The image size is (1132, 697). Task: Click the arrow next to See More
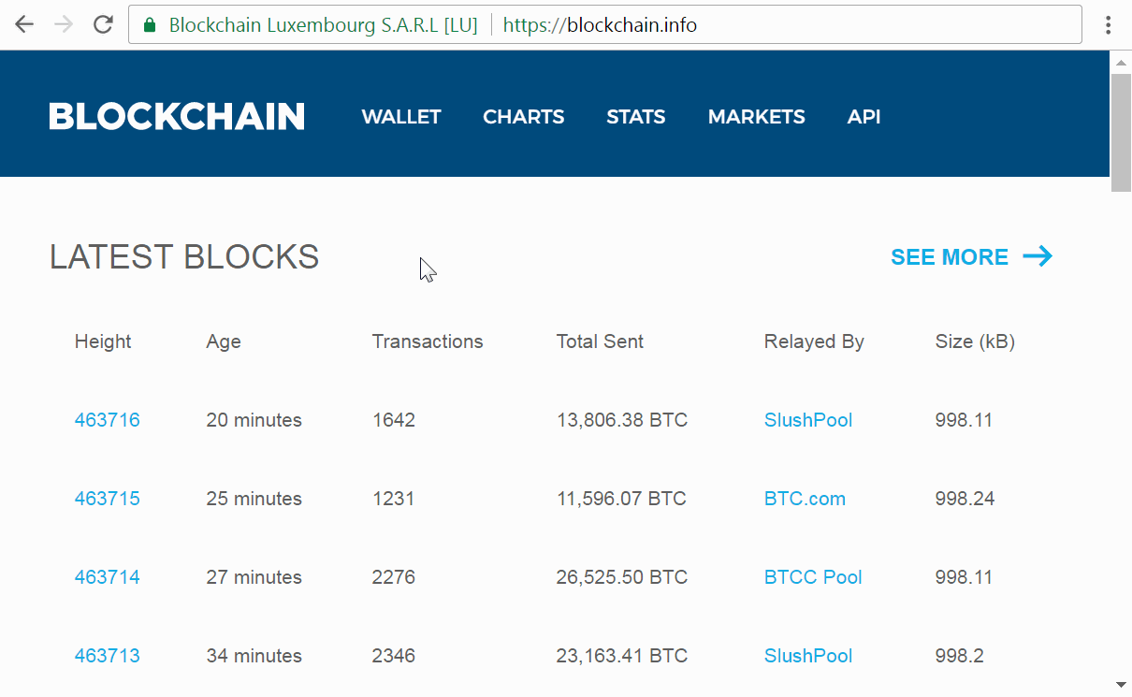(x=1038, y=256)
